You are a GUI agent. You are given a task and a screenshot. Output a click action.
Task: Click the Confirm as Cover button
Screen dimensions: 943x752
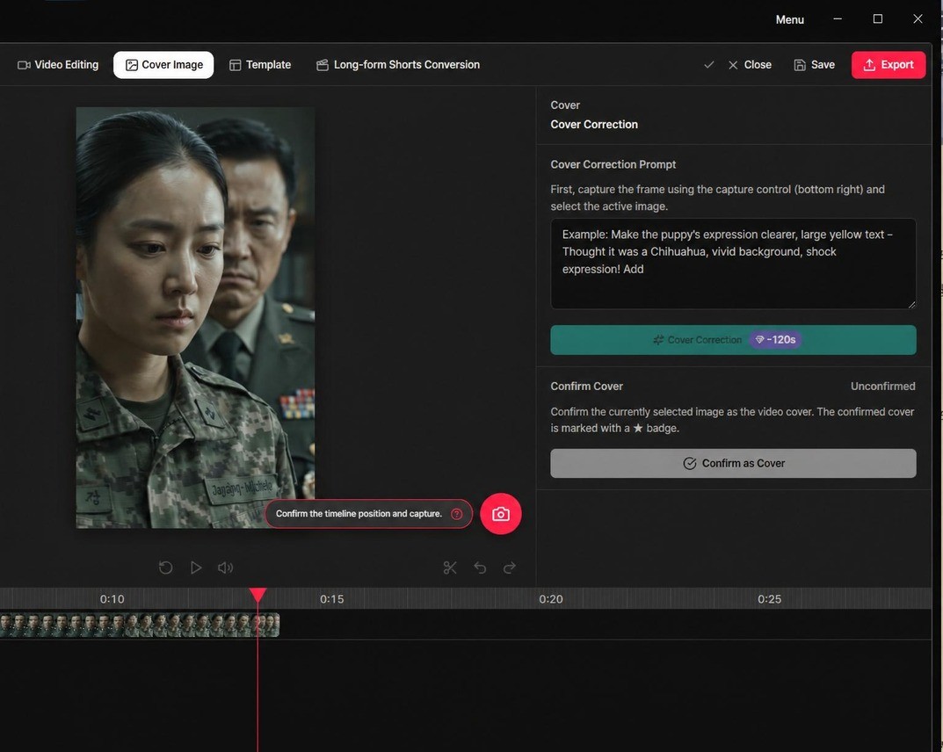pyautogui.click(x=733, y=464)
